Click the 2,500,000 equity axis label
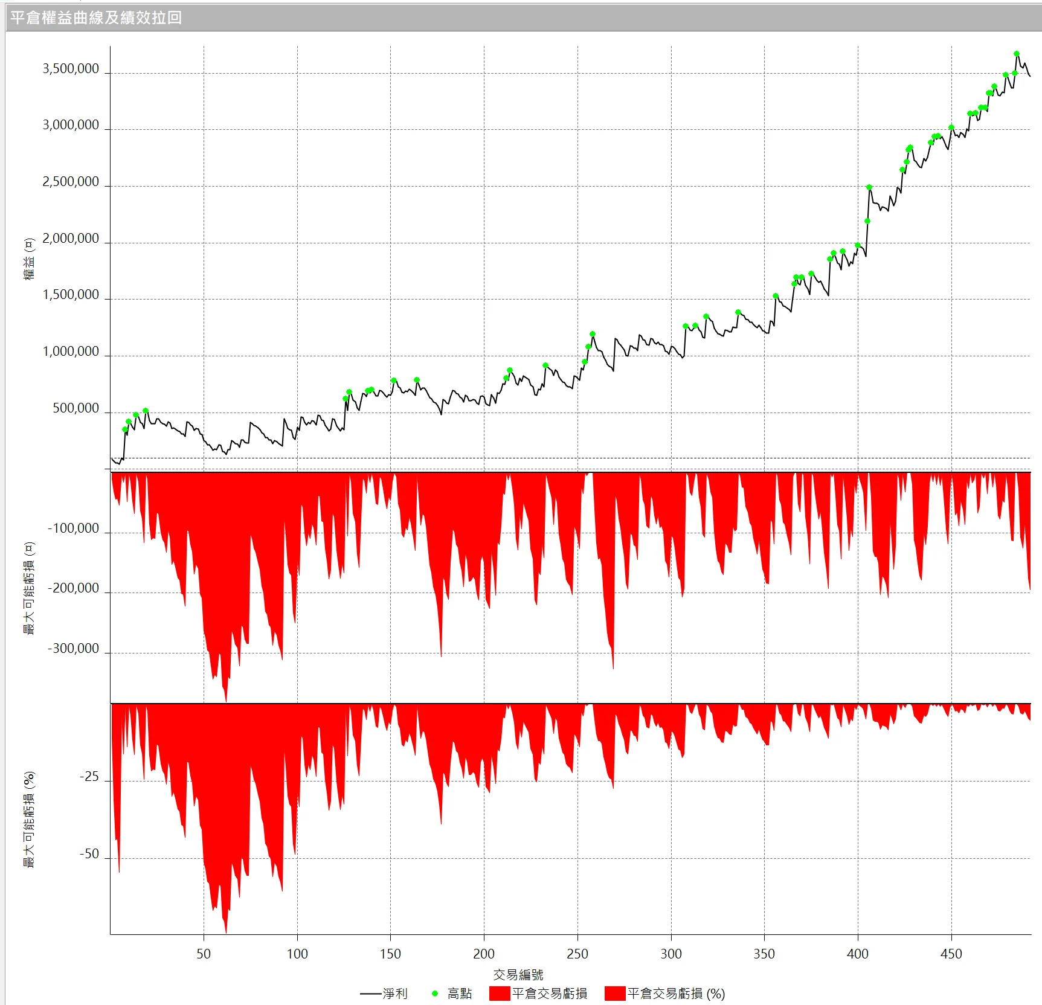This screenshot has height=1005, width=1042. tap(71, 182)
